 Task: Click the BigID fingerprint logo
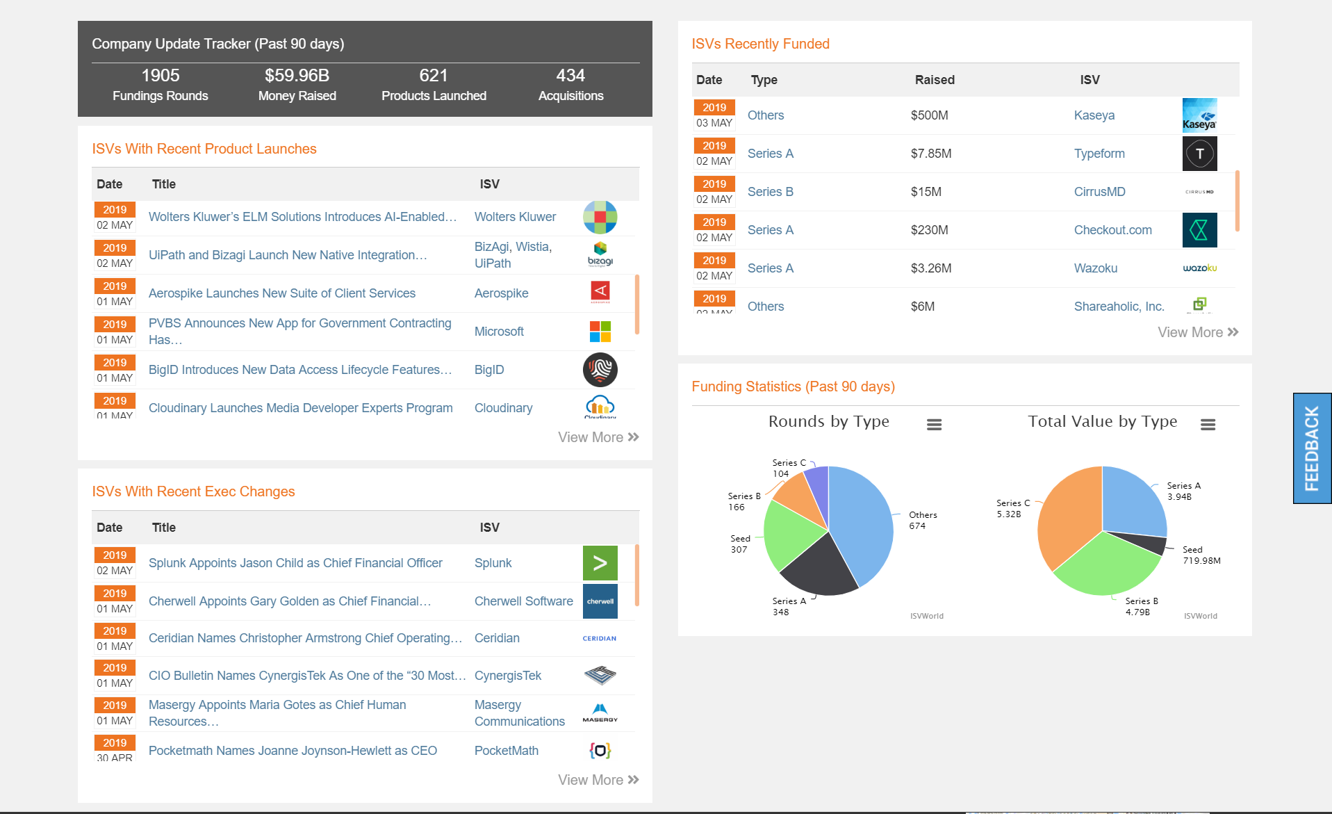click(x=600, y=369)
